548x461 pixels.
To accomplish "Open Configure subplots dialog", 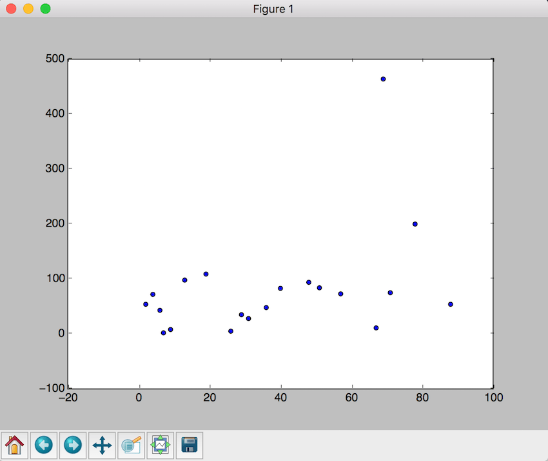I will (161, 446).
